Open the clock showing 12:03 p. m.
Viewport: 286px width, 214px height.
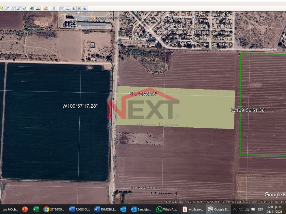(x=274, y=209)
